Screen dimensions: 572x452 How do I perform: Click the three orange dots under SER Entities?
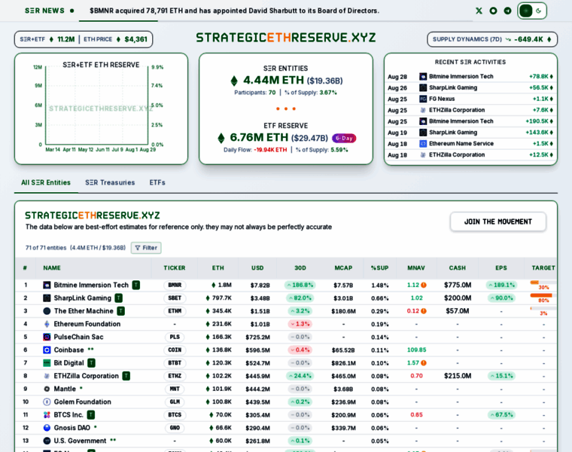pyautogui.click(x=286, y=108)
